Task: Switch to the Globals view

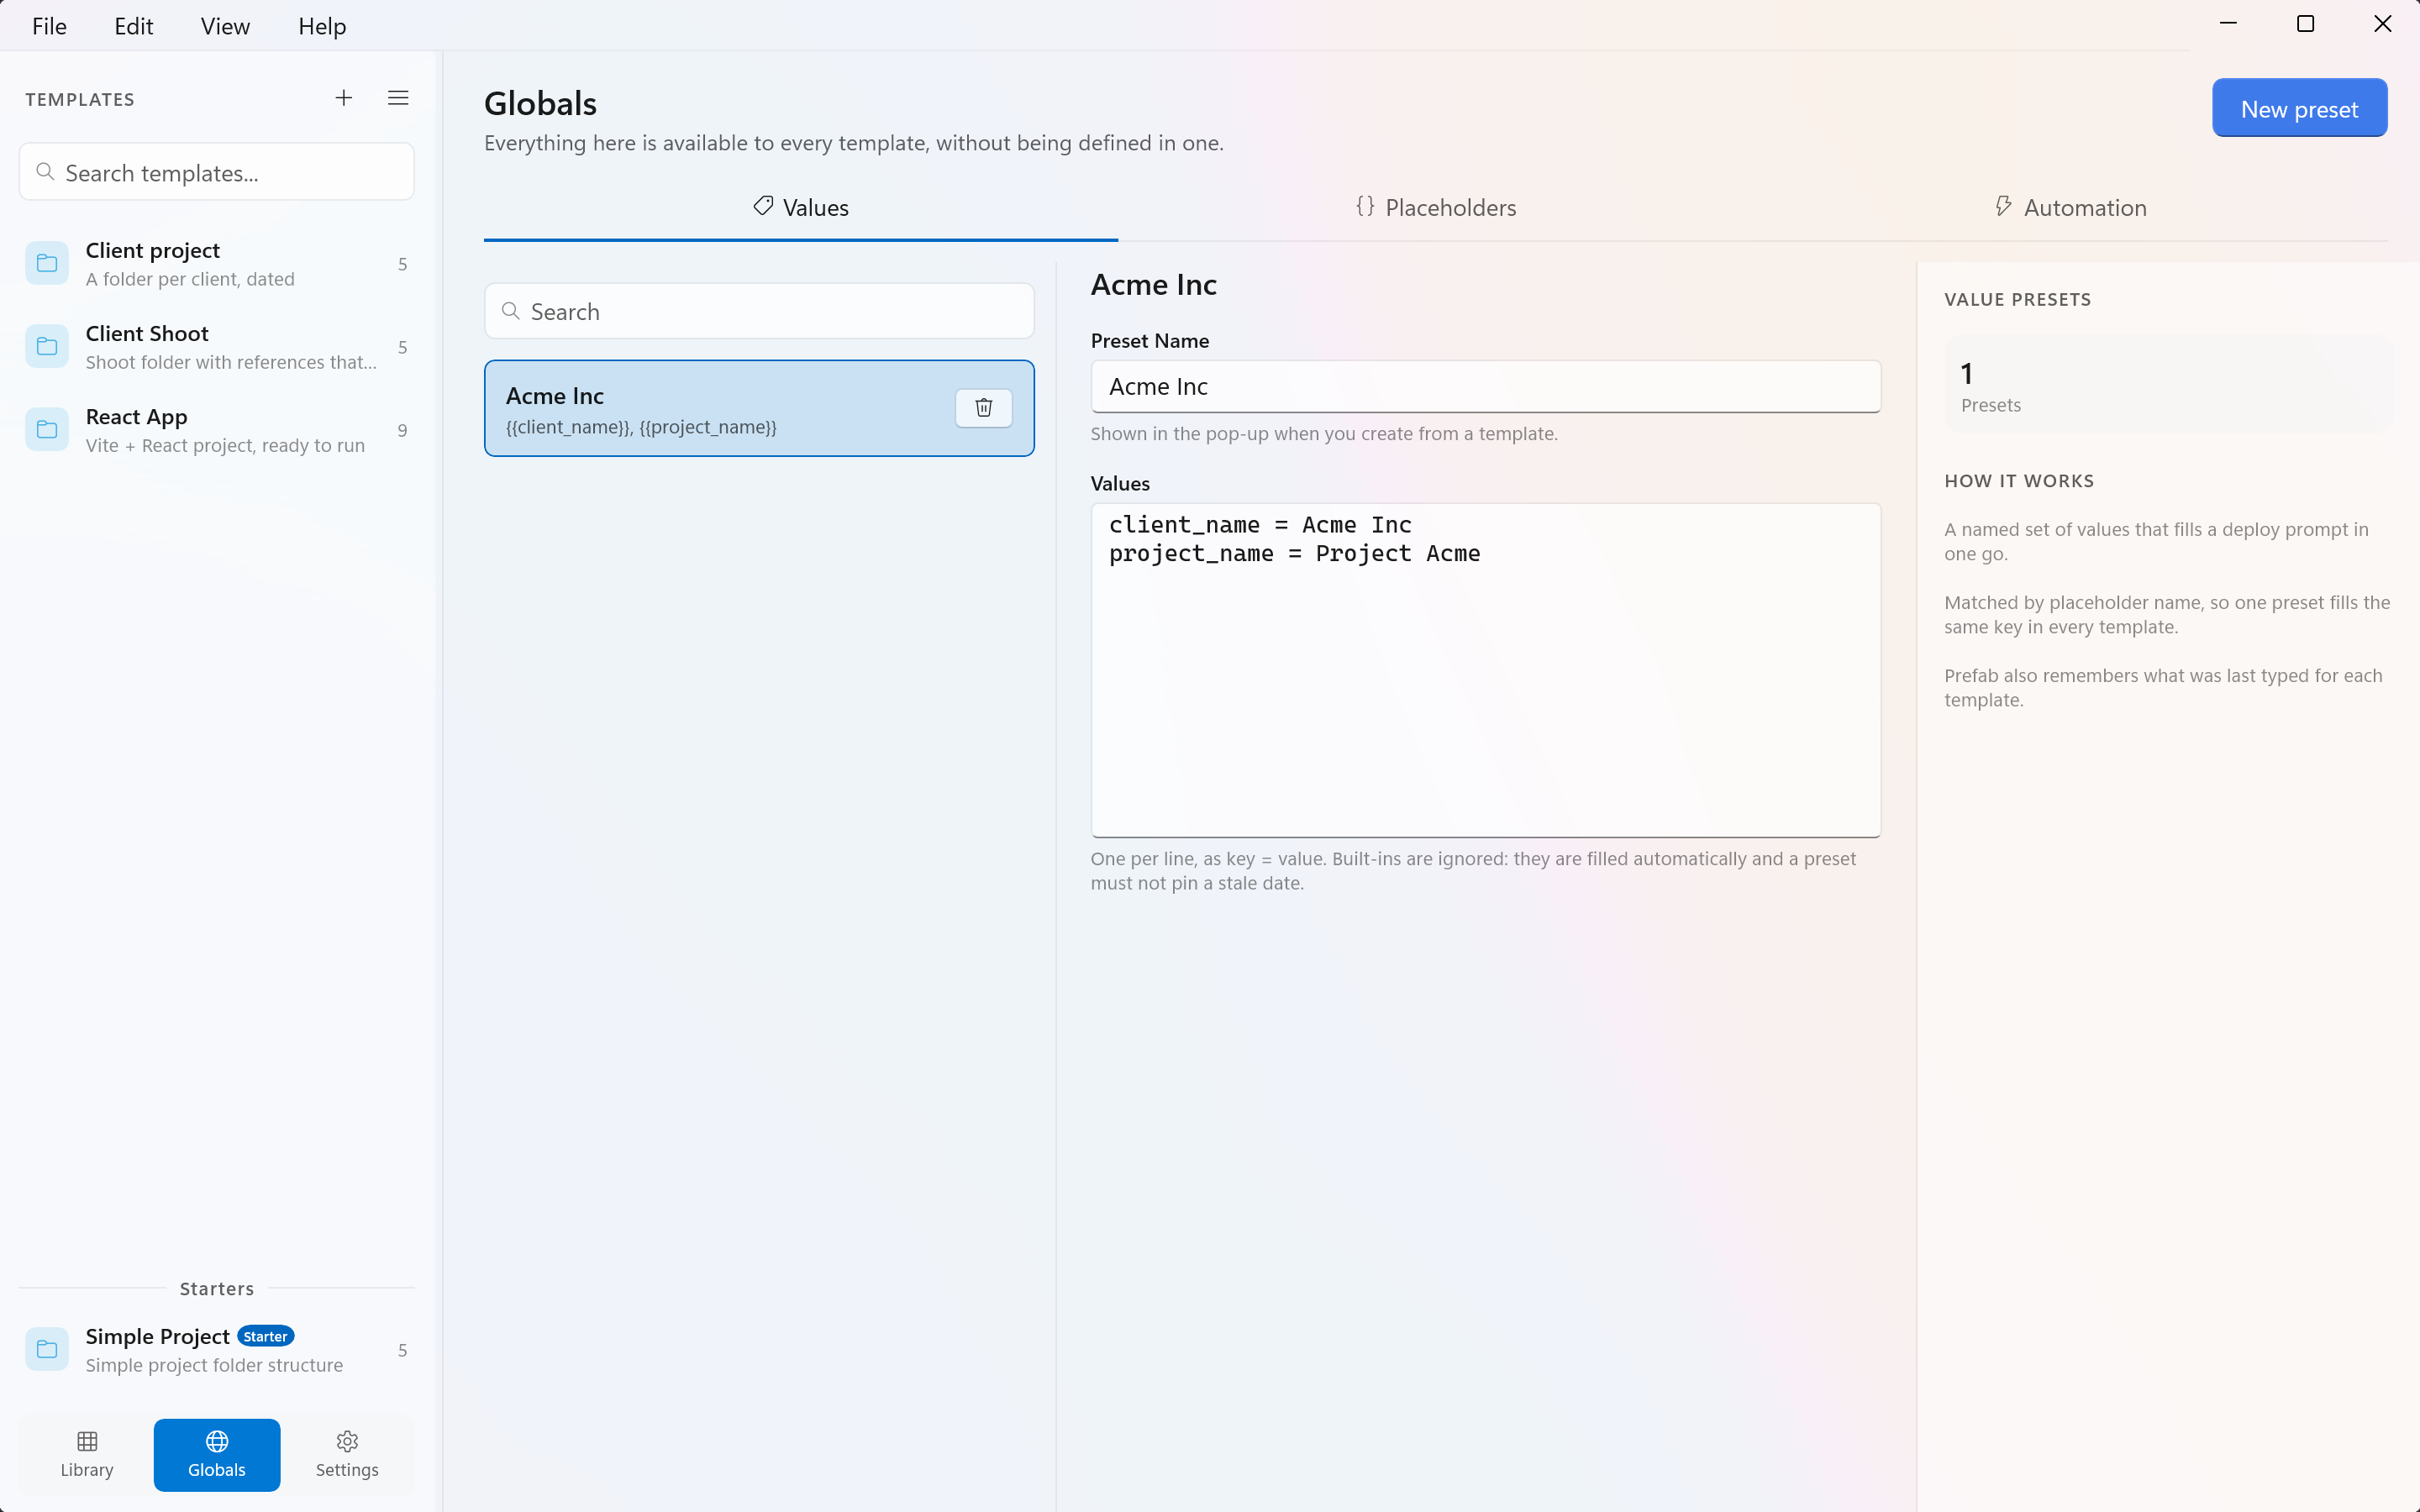Action: point(217,1454)
